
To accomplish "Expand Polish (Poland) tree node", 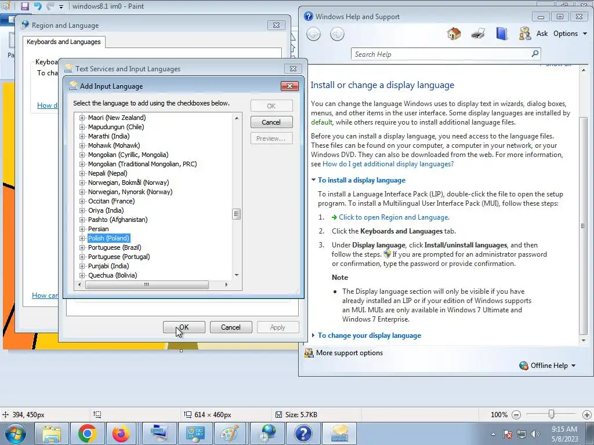I will tap(82, 238).
